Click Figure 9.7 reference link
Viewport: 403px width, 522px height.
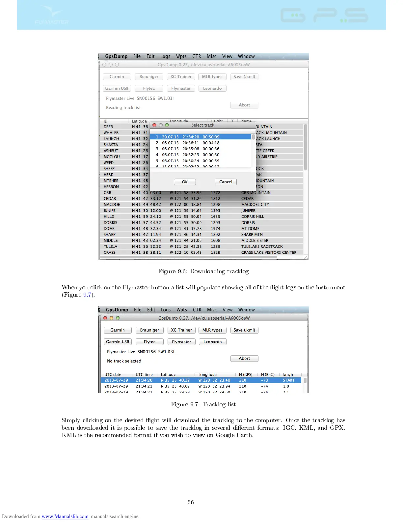(87, 295)
